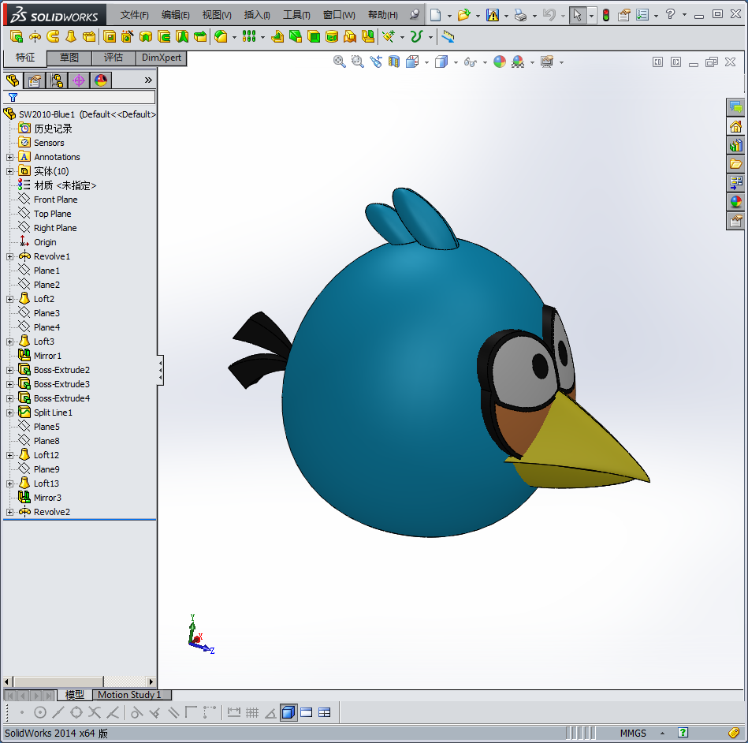Open the 工具(T) Tools menu
Image resolution: width=748 pixels, height=743 pixels.
296,15
